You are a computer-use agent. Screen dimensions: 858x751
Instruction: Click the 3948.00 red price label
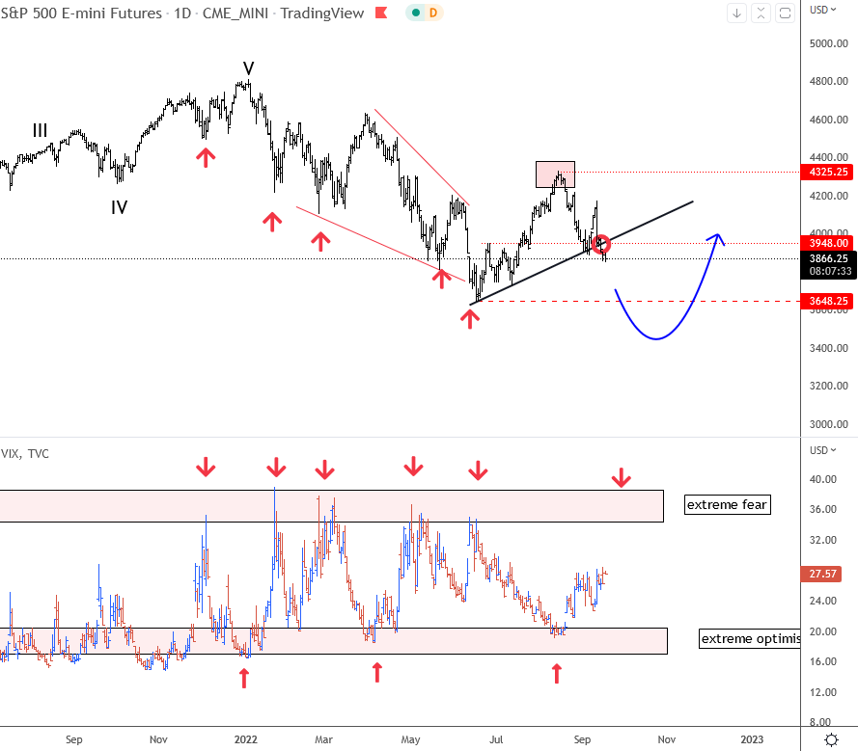click(x=828, y=243)
